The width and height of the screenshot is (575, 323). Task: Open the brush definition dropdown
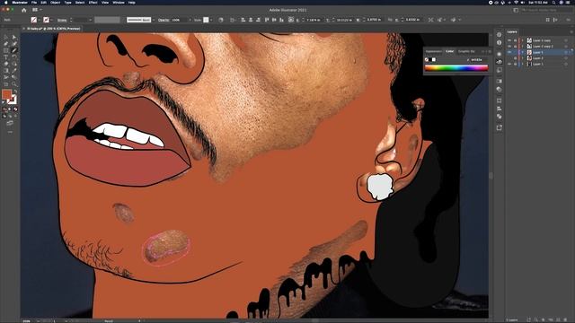[x=154, y=20]
